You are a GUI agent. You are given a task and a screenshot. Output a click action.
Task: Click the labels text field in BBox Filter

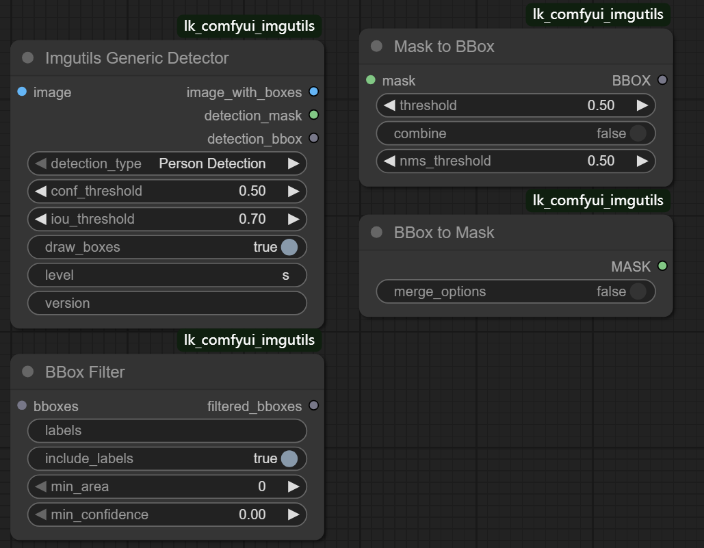click(x=167, y=430)
